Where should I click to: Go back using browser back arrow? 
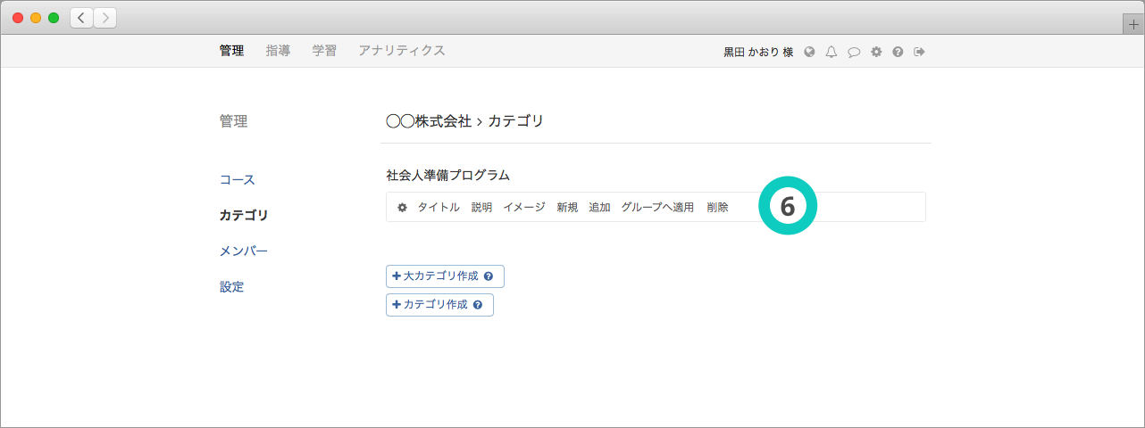81,18
